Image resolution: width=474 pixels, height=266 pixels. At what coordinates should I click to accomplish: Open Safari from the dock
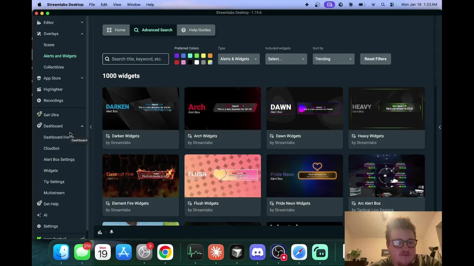(x=299, y=252)
